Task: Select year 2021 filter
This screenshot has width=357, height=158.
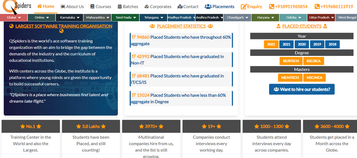Action: tap(286, 44)
